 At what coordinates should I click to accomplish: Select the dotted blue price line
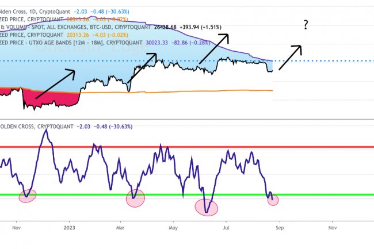pyautogui.click(x=322, y=60)
